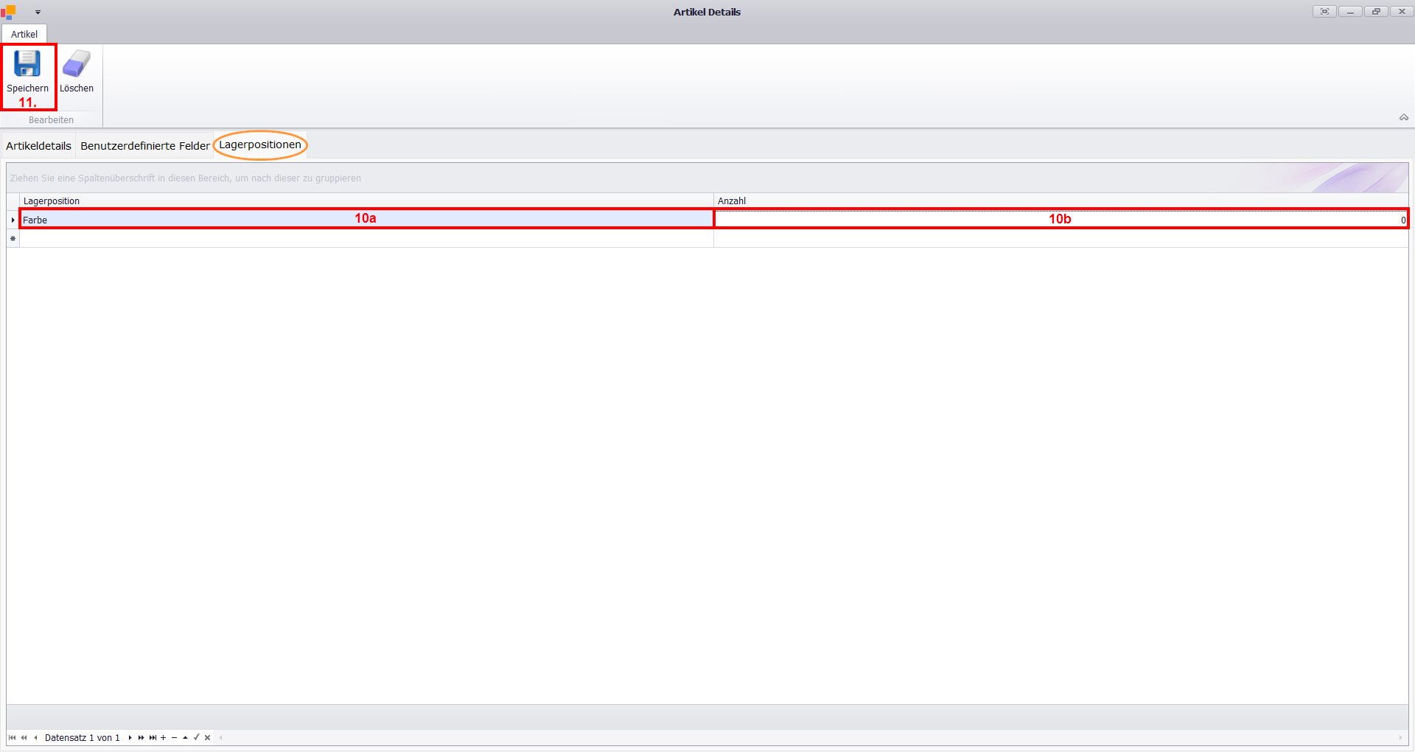
Task: Go to first record in navigator
Action: (x=12, y=737)
